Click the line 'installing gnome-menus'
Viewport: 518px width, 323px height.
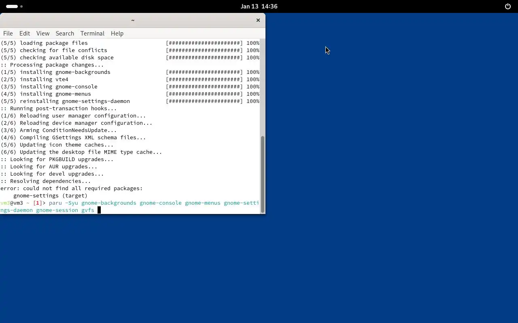point(130,94)
